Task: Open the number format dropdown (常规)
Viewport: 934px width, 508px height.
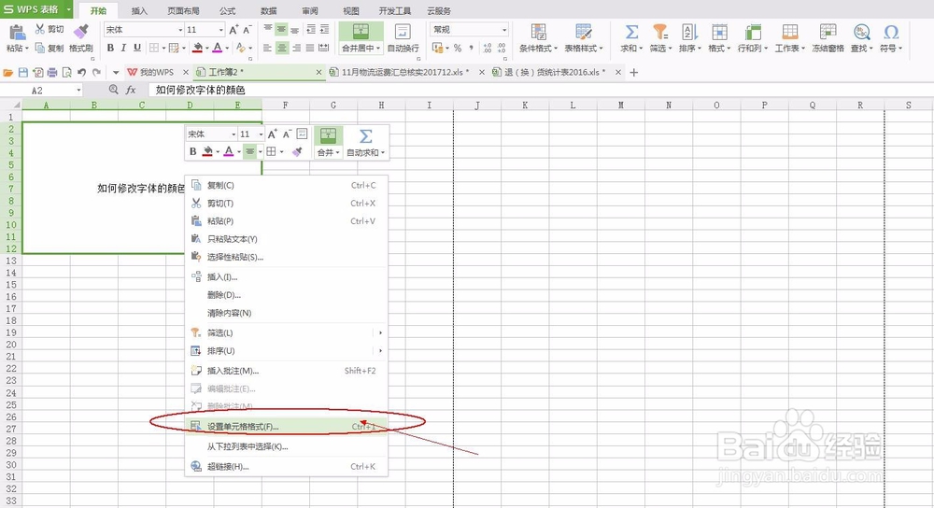Action: 504,30
